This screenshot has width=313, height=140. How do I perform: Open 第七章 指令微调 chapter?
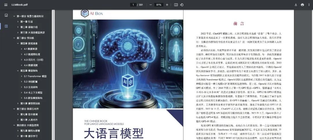click(29, 114)
